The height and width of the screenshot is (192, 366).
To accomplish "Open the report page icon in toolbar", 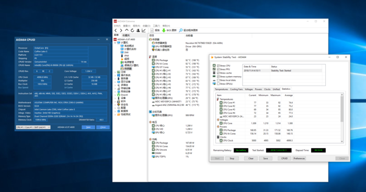I will click(152, 30).
